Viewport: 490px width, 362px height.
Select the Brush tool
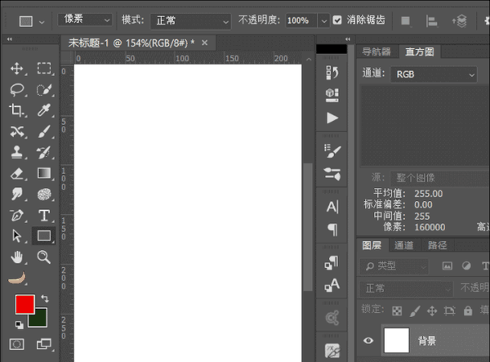44,132
